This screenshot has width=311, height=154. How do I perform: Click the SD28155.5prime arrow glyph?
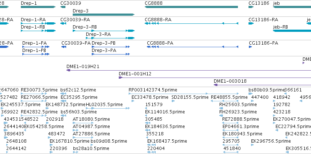(173, 101)
